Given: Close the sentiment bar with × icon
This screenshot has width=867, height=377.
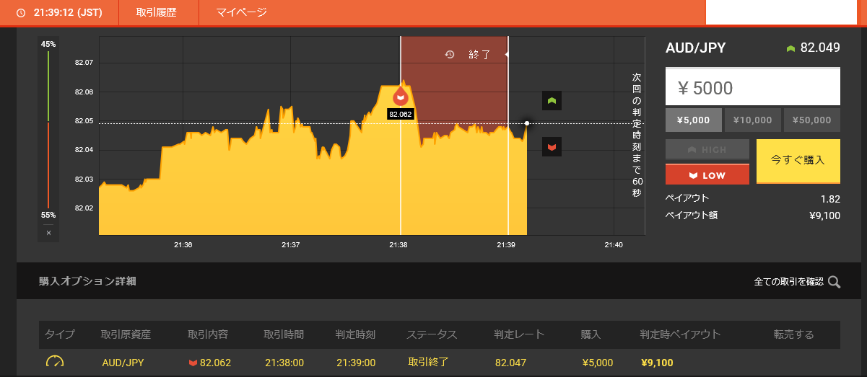Looking at the screenshot, I should point(48,233).
